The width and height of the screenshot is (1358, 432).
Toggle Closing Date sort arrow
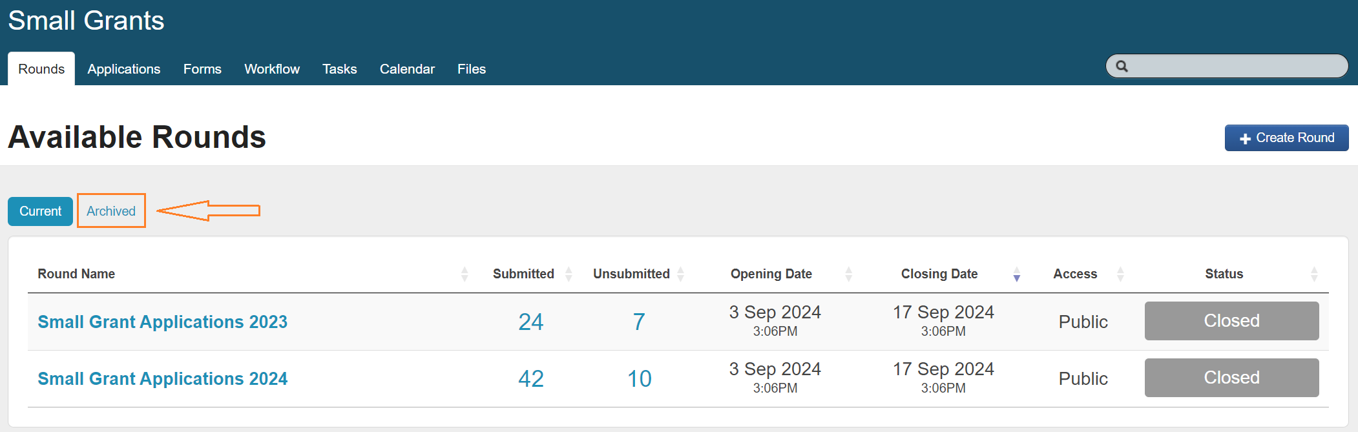coord(1016,274)
